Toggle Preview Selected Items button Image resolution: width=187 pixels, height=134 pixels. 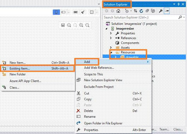167,11
